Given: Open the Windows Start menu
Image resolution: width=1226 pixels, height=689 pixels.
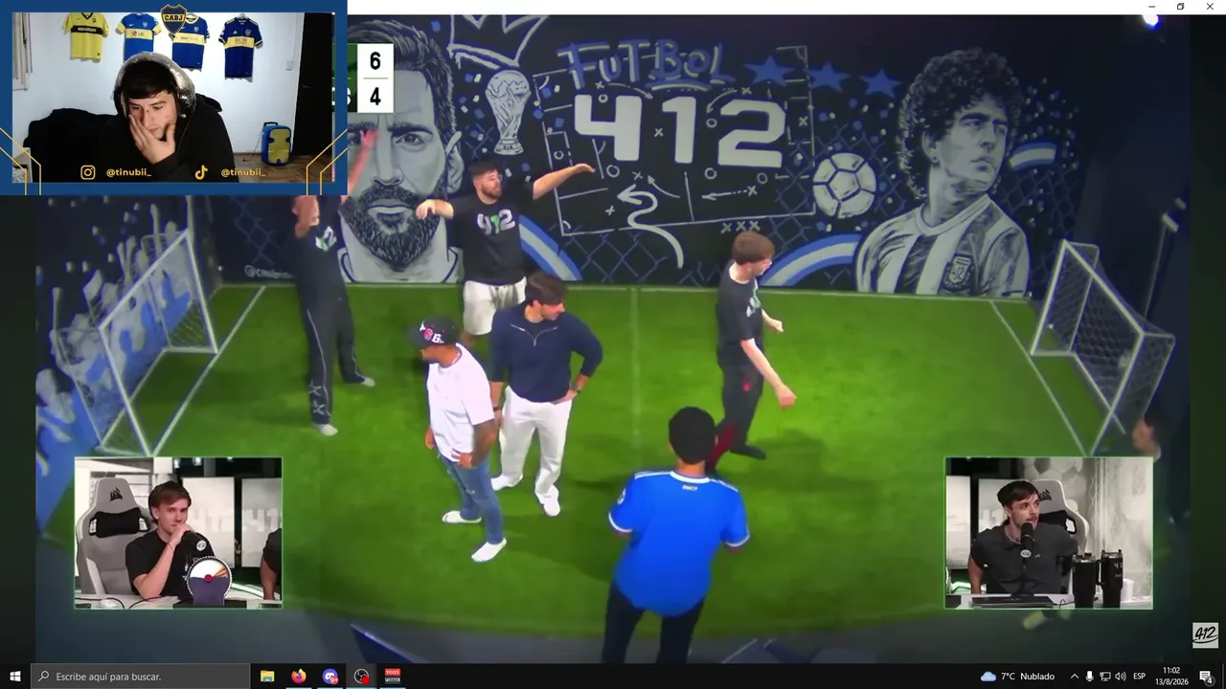Looking at the screenshot, I should click(x=14, y=677).
